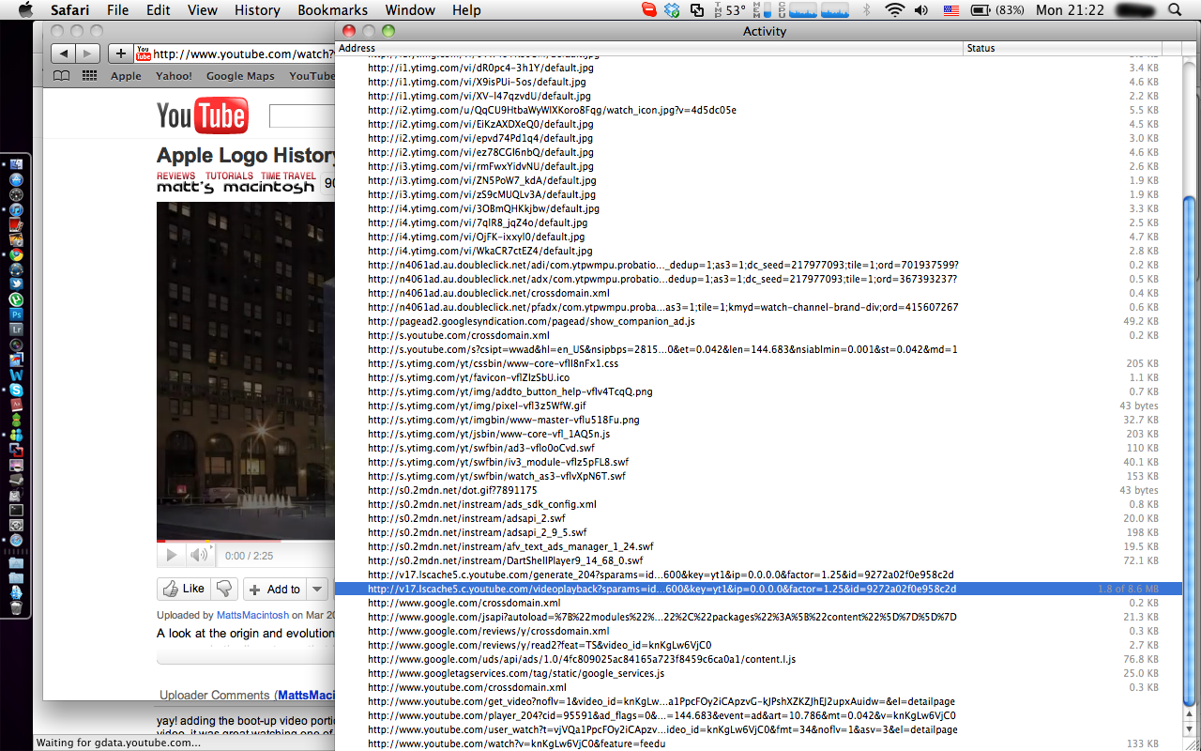Select the watch?v=knKgLw6VjC0&feature=feedu row

click(759, 743)
